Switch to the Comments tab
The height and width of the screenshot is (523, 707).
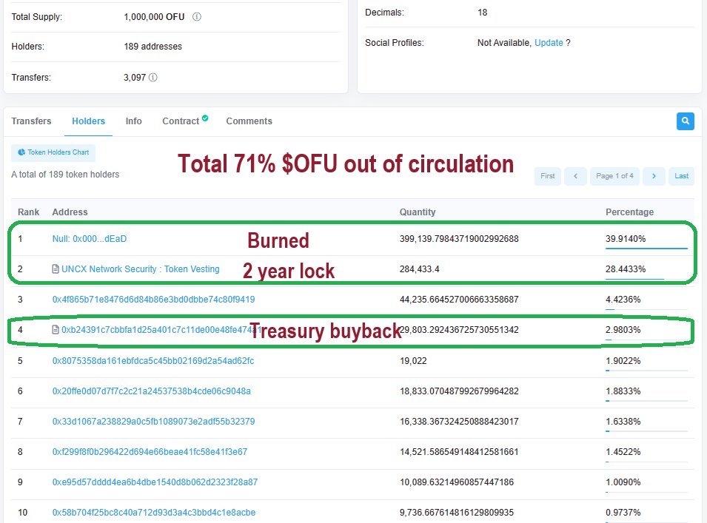click(x=249, y=121)
